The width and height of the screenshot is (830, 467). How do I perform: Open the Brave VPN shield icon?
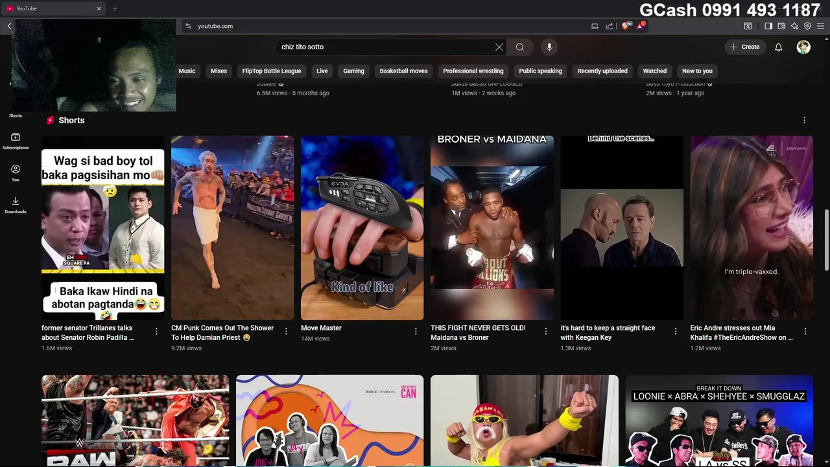[x=807, y=26]
